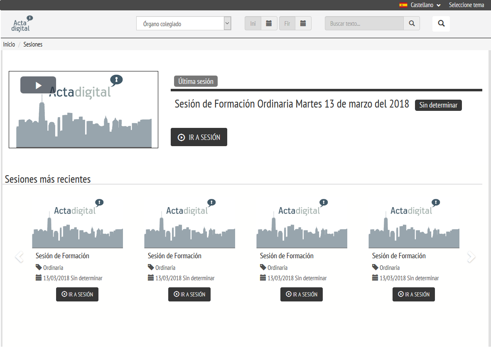
Task: Focus the Ini start date field
Action: click(253, 24)
